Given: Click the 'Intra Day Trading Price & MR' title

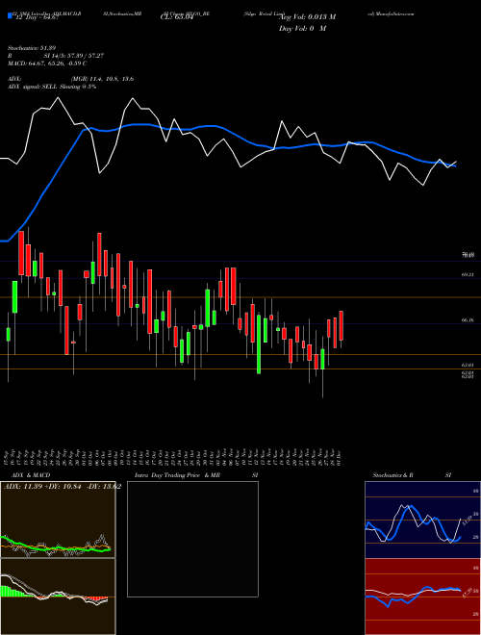Looking at the screenshot, I should [x=177, y=475].
